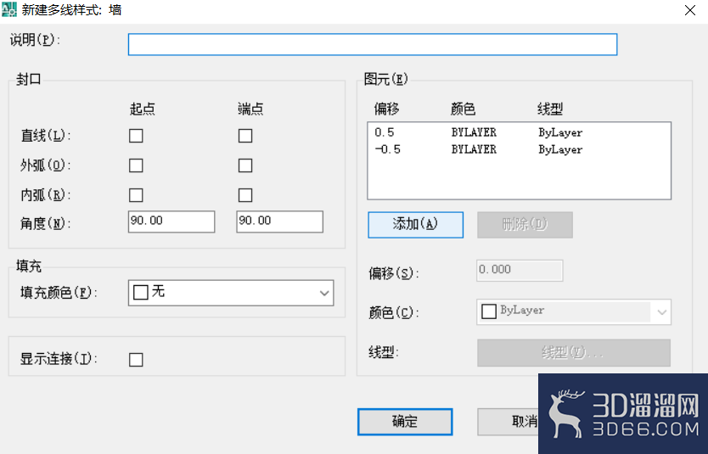Toggle the 显示连接 checkbox

point(136,360)
